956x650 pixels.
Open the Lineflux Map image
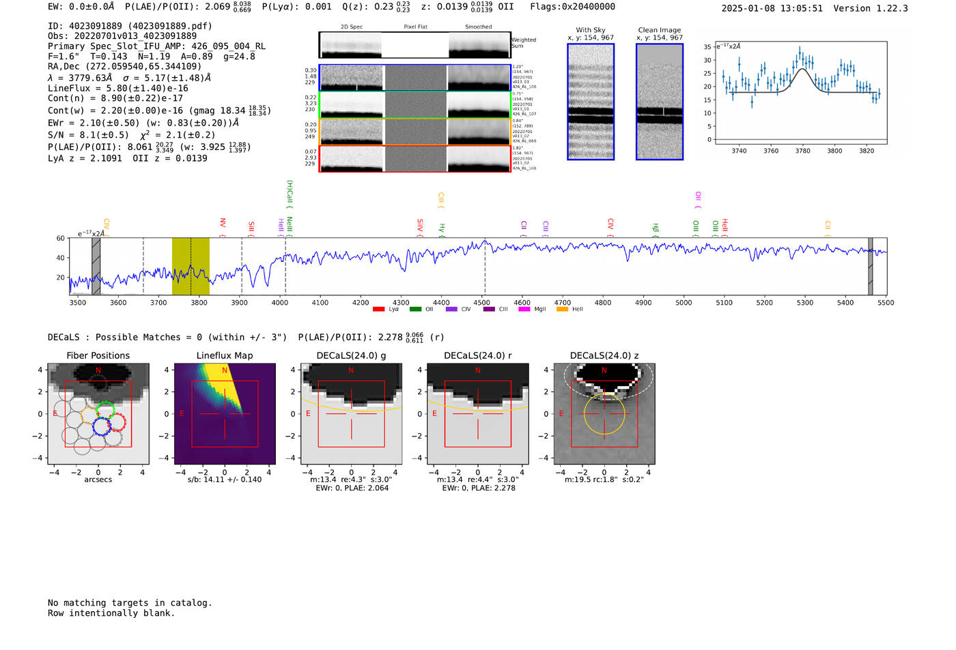pos(225,413)
